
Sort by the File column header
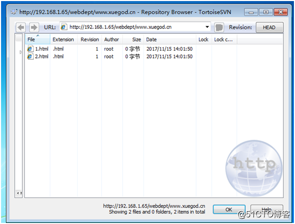(x=38, y=40)
